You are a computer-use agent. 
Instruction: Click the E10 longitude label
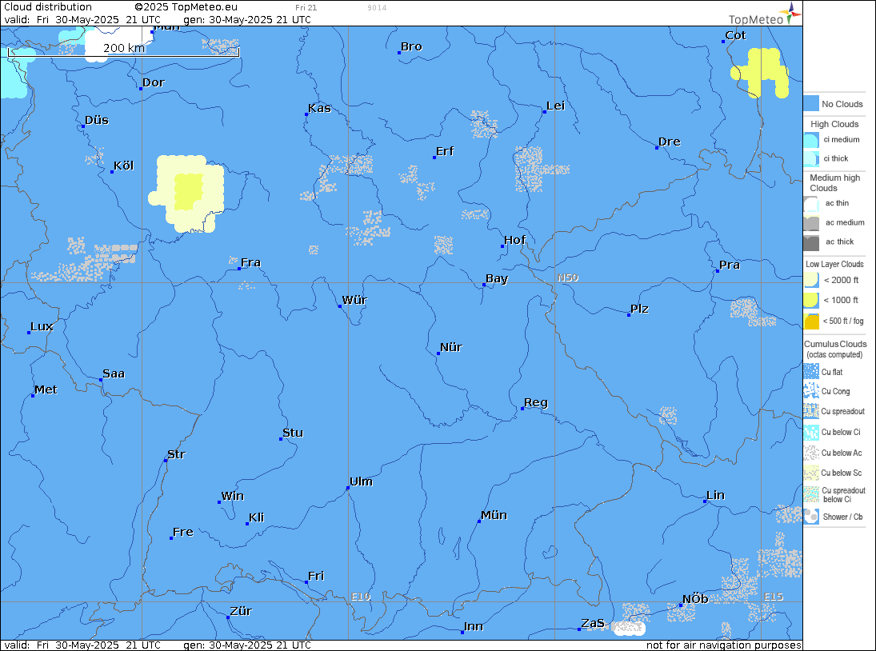(361, 597)
